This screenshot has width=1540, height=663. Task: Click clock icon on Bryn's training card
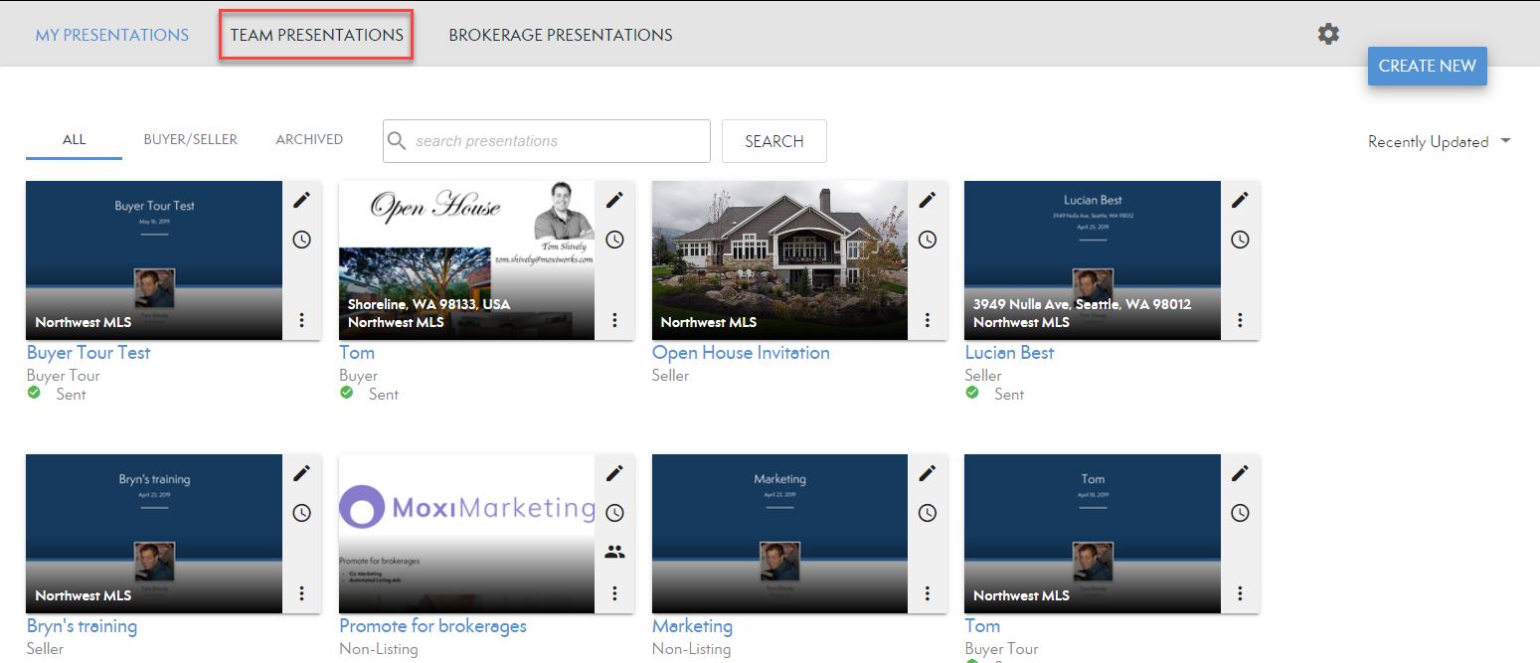[301, 513]
